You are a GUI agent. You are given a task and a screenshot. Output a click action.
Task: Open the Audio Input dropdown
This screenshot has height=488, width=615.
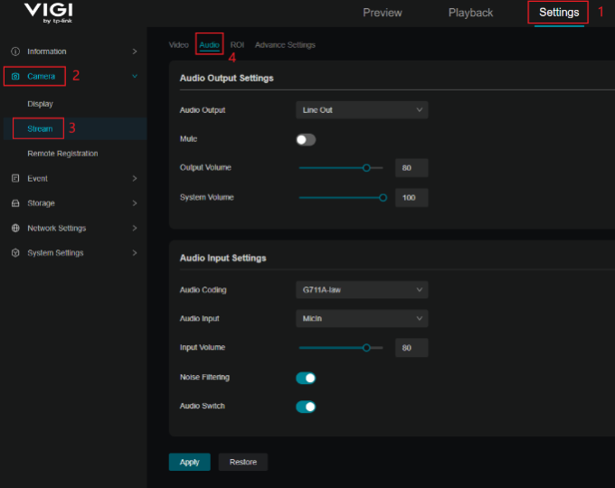pos(362,319)
